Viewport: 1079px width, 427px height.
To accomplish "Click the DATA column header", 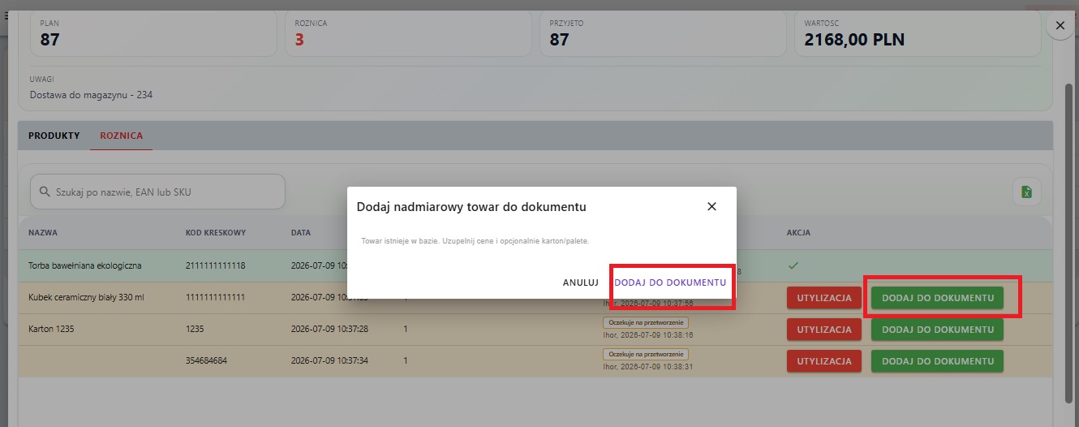I will click(301, 233).
